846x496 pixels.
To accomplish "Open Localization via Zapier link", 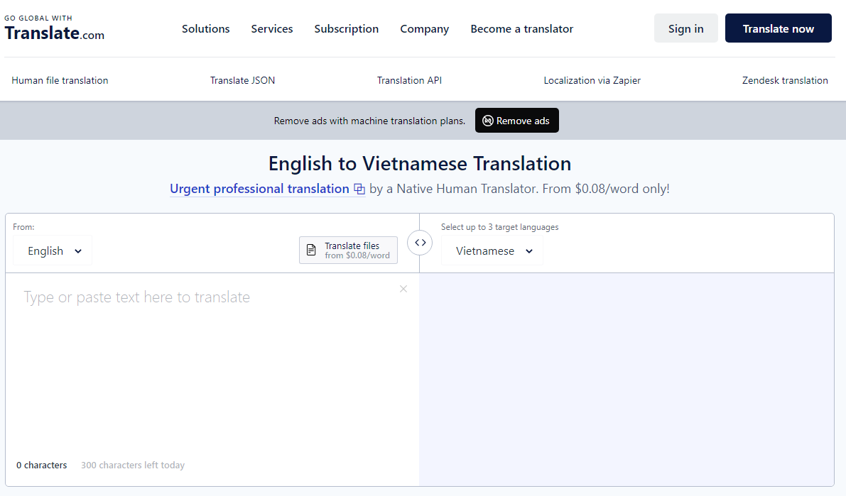I will click(x=592, y=80).
